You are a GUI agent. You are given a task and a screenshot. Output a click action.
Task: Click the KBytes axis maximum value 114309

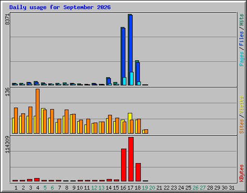point(7,144)
